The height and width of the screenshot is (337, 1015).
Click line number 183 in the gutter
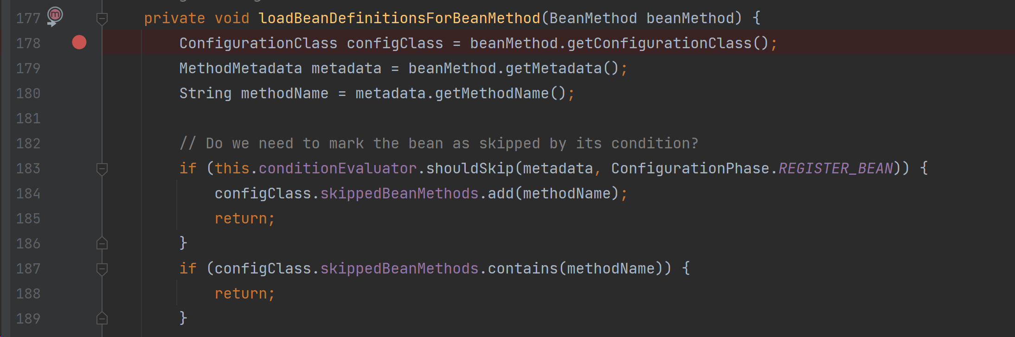[28, 168]
